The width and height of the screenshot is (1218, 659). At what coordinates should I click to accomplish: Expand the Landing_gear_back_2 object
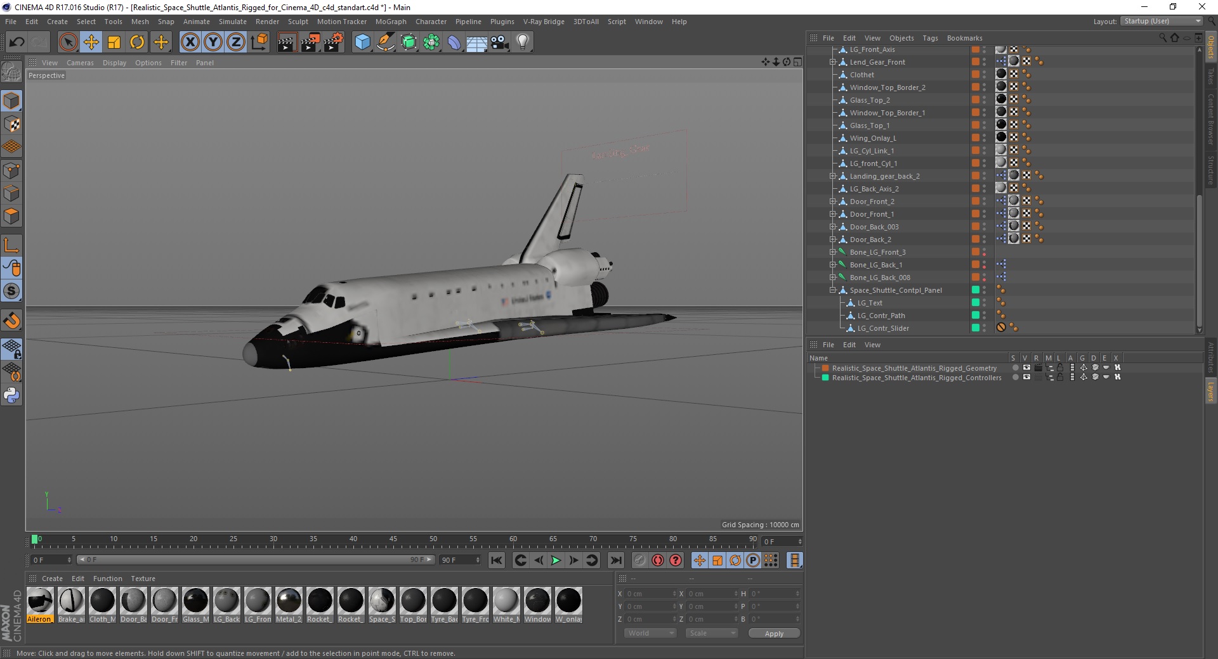833,176
